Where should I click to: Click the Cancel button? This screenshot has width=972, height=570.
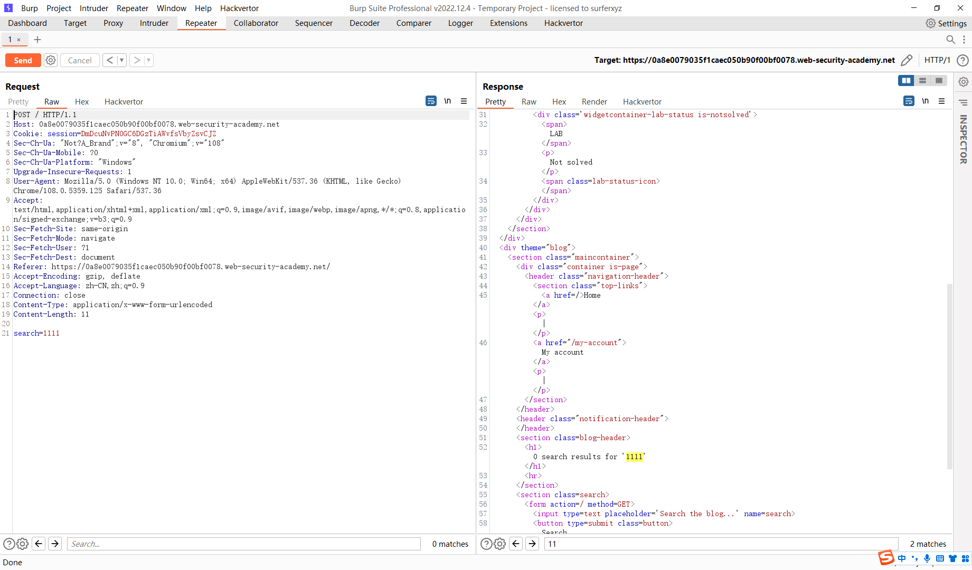pos(80,60)
